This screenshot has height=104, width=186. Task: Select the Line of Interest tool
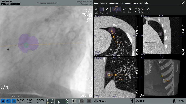point(102,9)
